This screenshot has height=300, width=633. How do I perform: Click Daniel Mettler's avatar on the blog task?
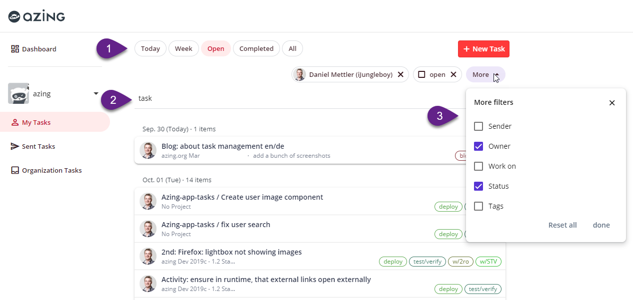148,150
